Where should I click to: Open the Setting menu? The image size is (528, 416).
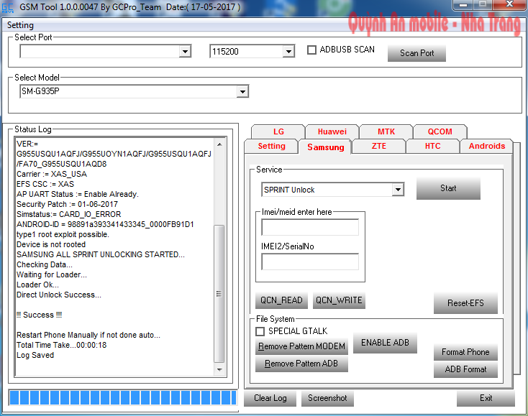(x=20, y=25)
